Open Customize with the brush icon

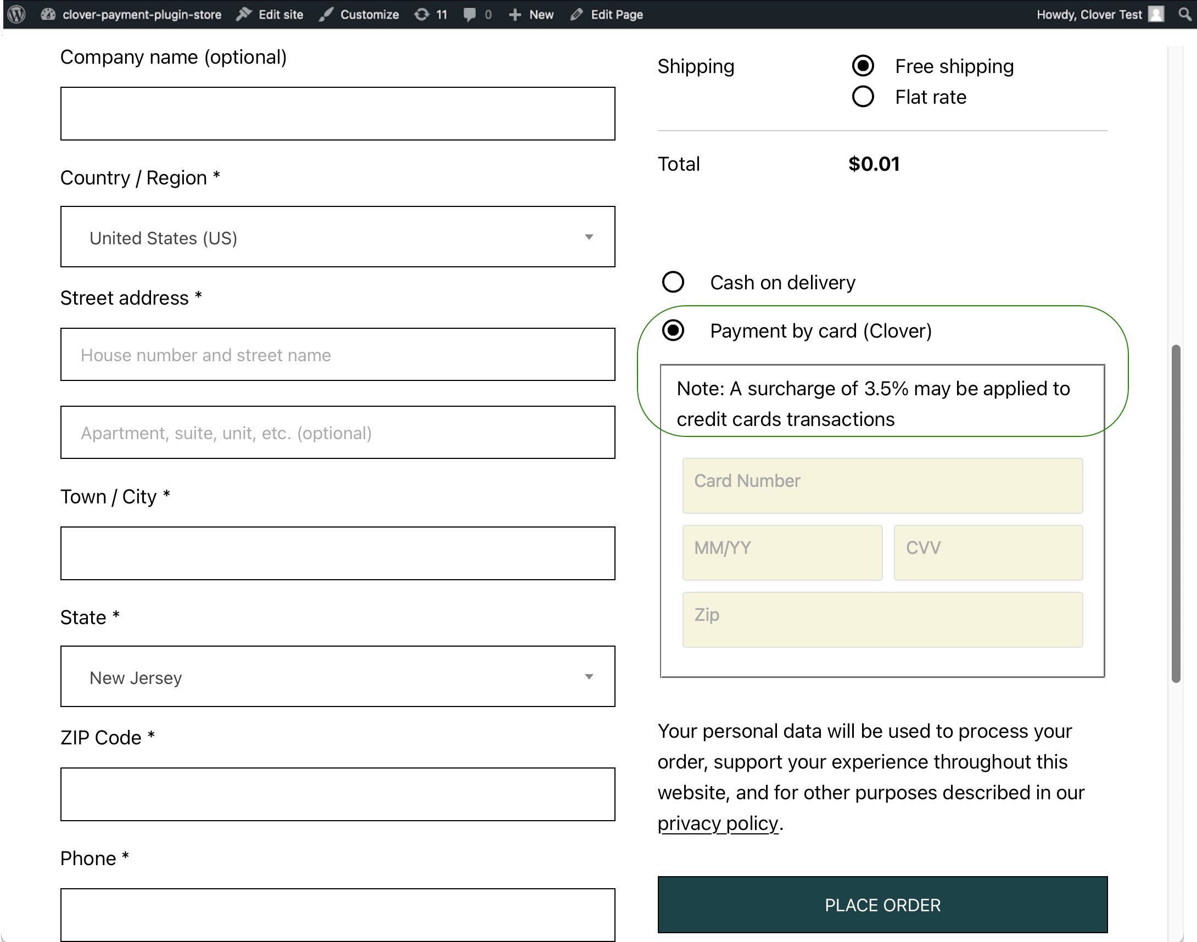click(359, 14)
